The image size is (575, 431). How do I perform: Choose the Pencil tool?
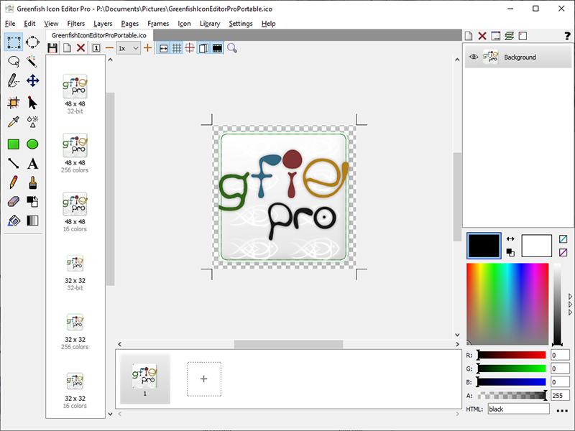(x=13, y=182)
